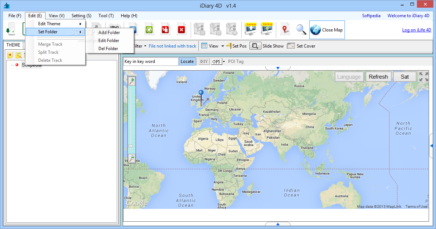436x229 pixels.
Task: Open the Filter dropdown arrow
Action: [145, 46]
